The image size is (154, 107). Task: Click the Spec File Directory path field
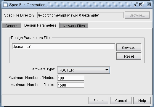click(x=80, y=15)
